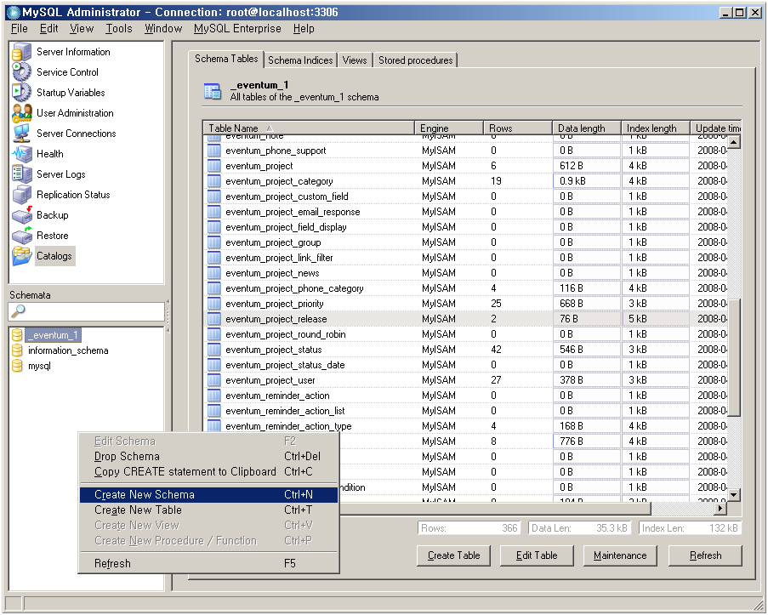Sort by the Rows column header

[x=518, y=128]
